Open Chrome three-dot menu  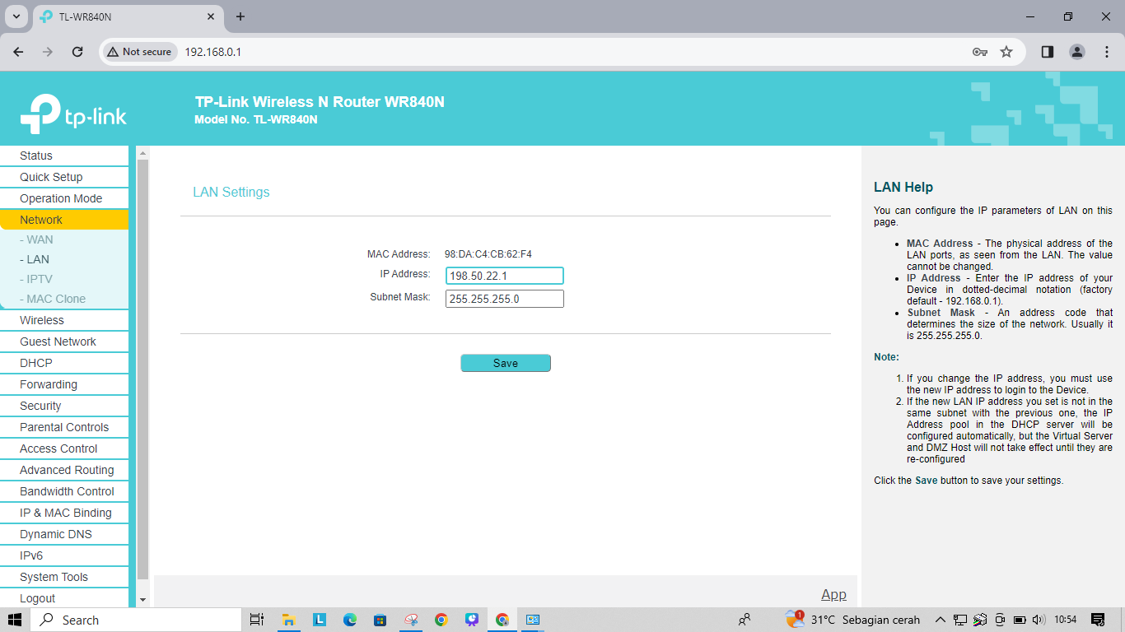point(1107,52)
